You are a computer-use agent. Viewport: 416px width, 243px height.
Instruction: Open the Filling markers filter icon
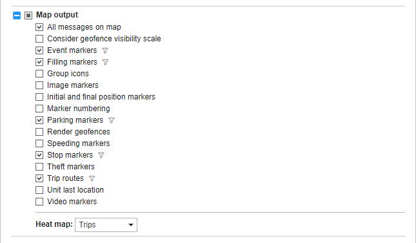click(x=105, y=62)
